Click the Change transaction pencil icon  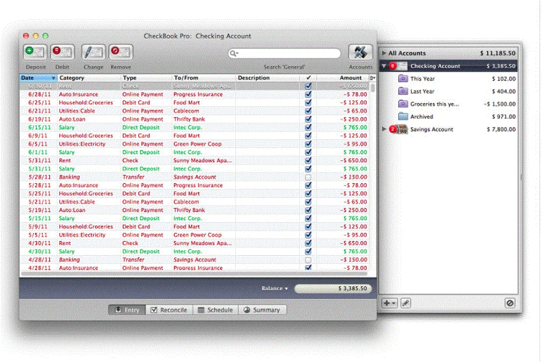coord(93,52)
